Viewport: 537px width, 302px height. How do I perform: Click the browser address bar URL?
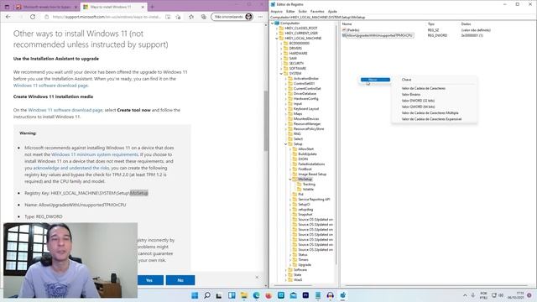tap(107, 17)
